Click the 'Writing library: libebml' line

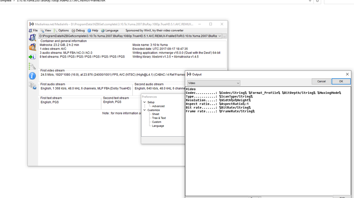point(165,56)
